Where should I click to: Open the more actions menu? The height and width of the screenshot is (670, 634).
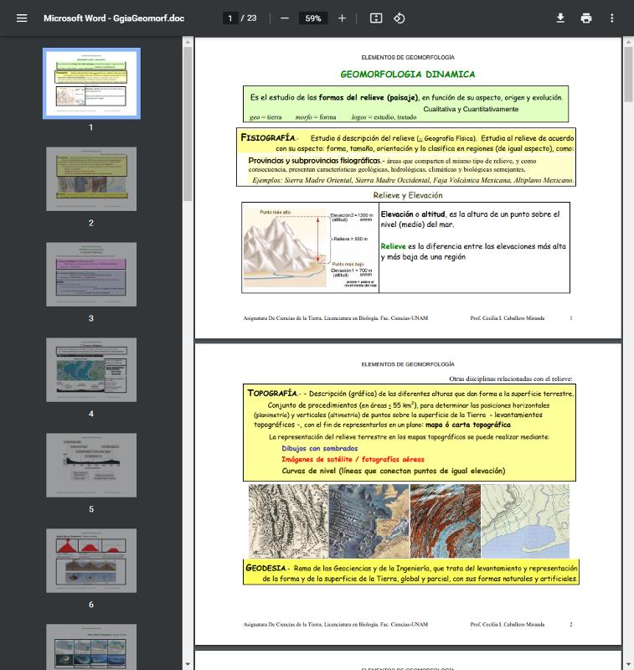click(611, 18)
